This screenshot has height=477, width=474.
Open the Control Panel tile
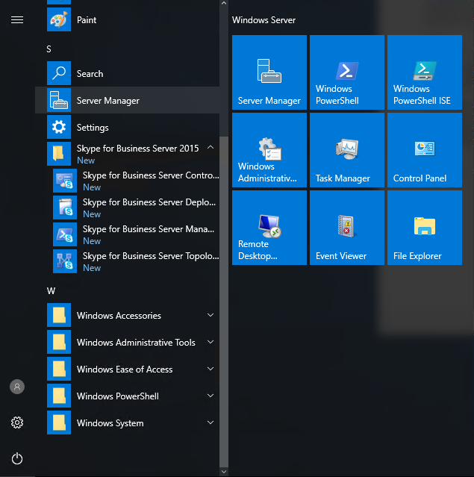(x=425, y=150)
